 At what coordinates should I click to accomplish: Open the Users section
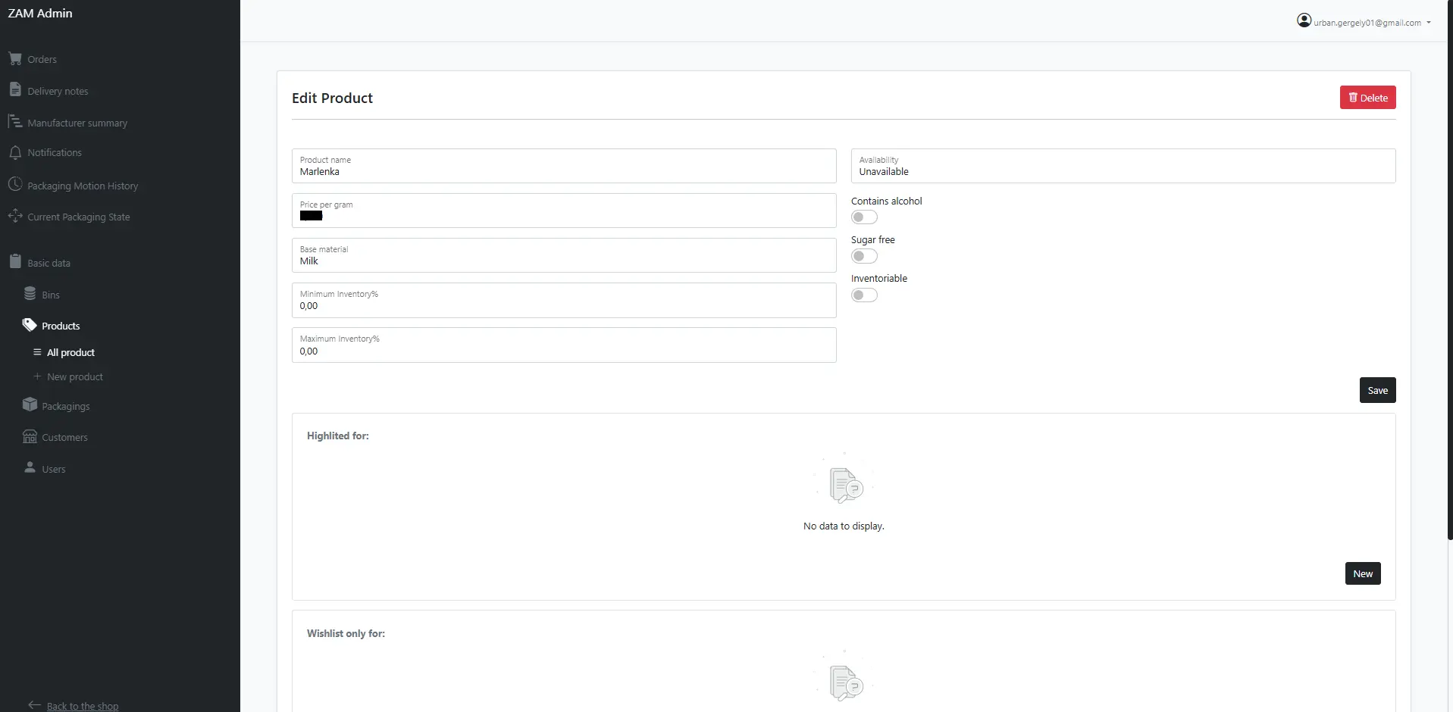point(54,469)
